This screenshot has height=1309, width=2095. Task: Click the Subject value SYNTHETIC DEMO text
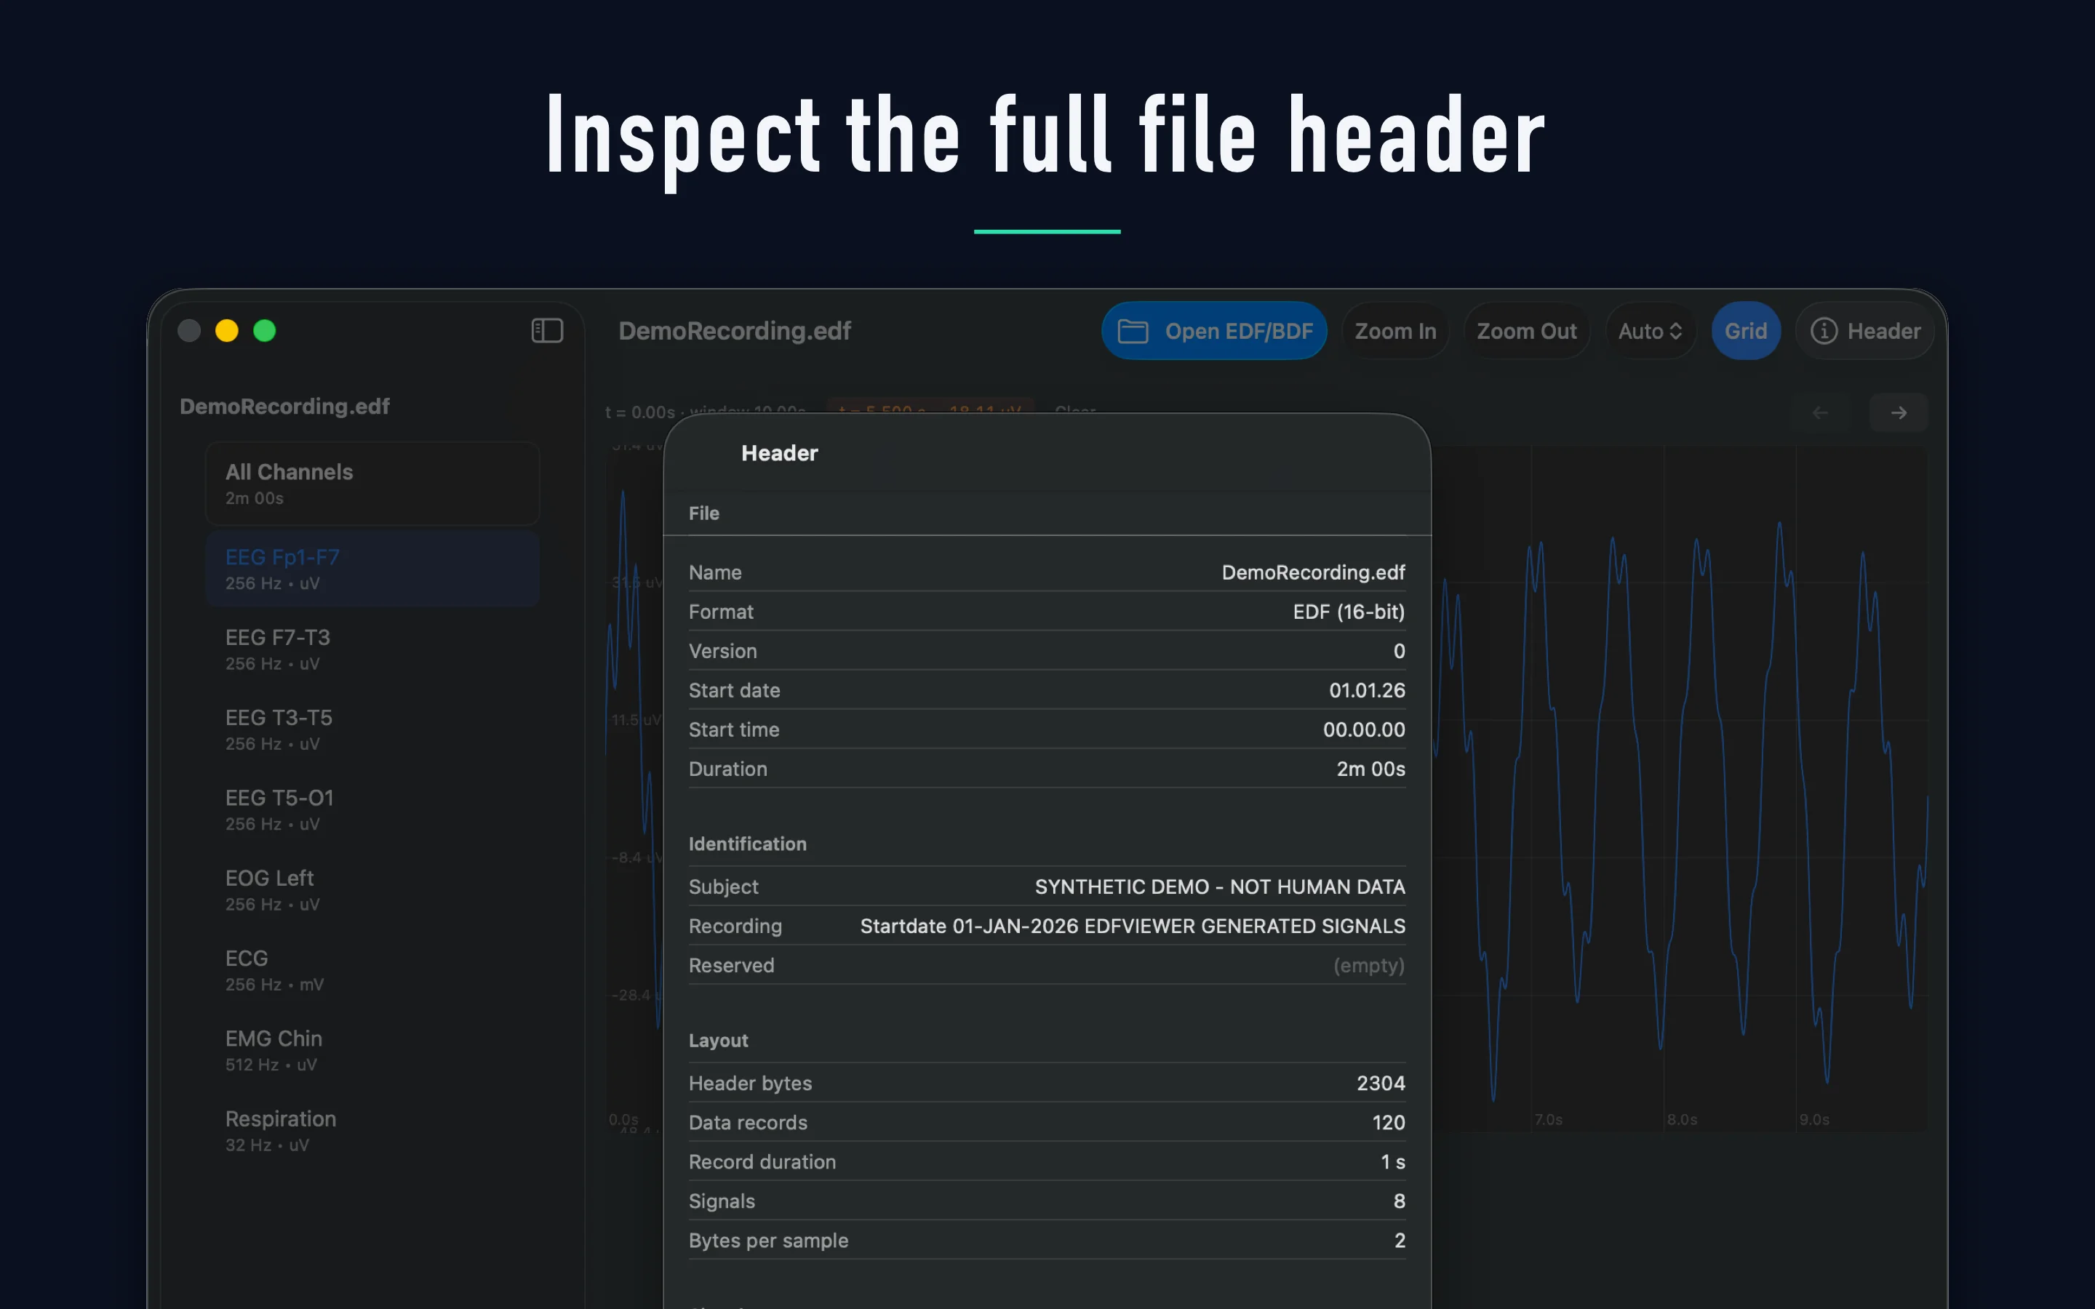click(x=1220, y=886)
